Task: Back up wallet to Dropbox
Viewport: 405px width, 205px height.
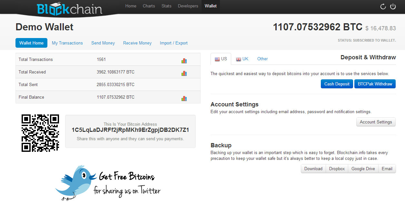Action: (337, 169)
